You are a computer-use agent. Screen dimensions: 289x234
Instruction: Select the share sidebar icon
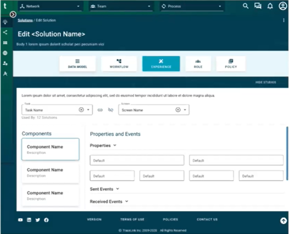click(x=5, y=32)
